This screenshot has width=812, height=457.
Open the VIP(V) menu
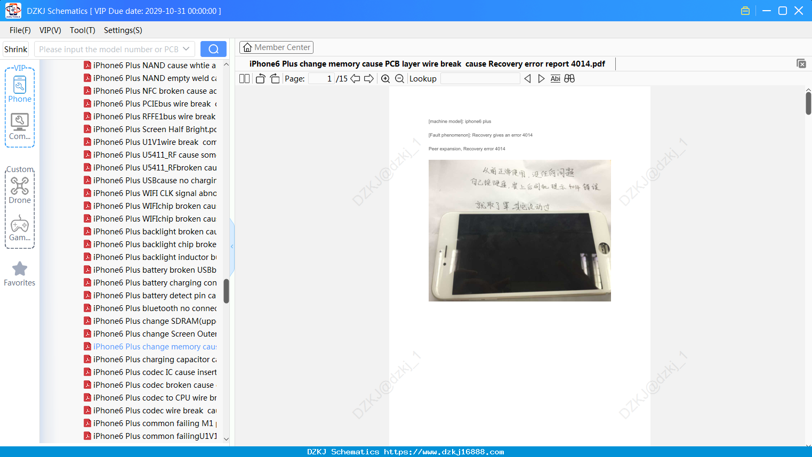(x=50, y=30)
